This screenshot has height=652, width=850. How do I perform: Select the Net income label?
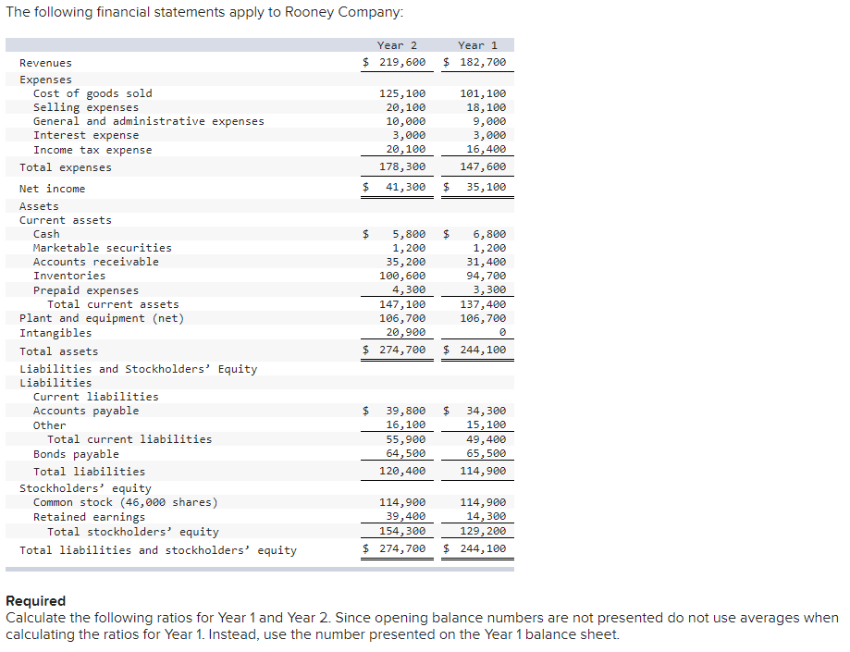click(x=52, y=189)
